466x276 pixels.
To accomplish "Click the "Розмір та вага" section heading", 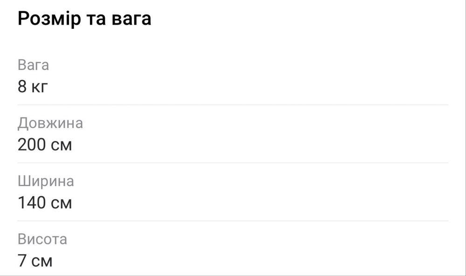I will click(x=84, y=20).
